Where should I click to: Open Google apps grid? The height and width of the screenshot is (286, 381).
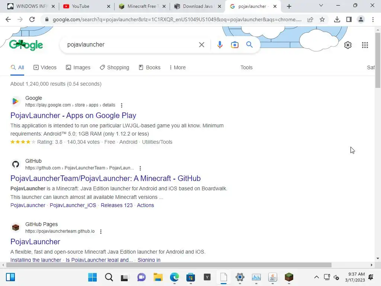(x=365, y=45)
